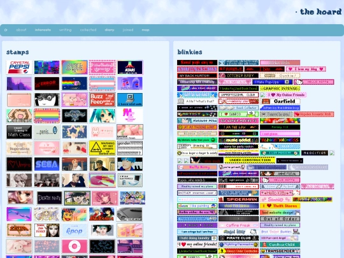This screenshot has width=344, height=258.
Task: Click the Crystal Pepsi stamp
Action: [x=19, y=68]
